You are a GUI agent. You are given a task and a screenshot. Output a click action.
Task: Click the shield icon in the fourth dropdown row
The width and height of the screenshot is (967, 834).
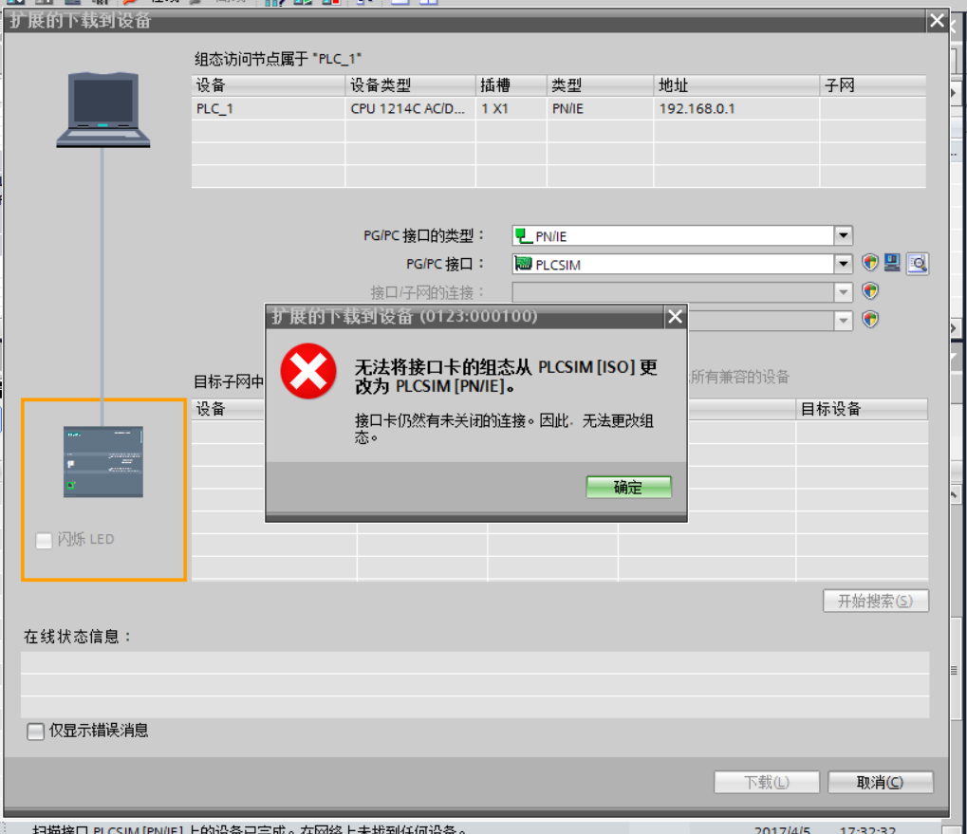[x=870, y=320]
